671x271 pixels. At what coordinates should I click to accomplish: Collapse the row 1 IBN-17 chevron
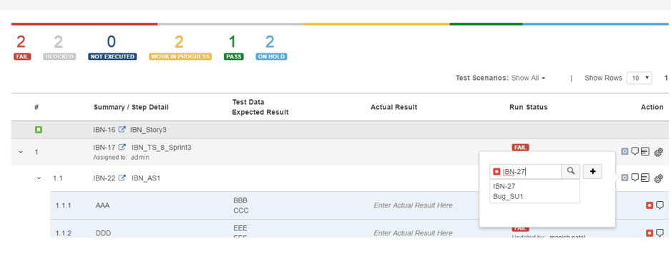click(x=21, y=151)
